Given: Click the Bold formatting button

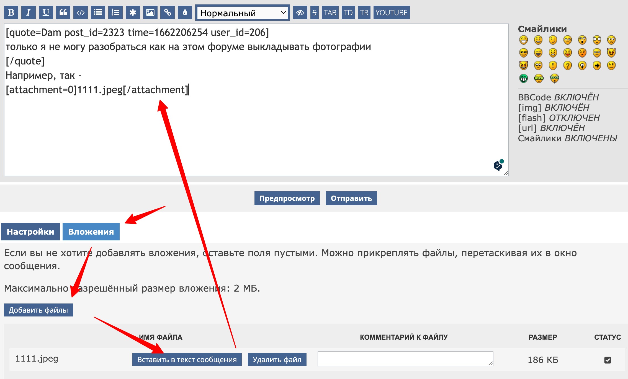Looking at the screenshot, I should [11, 13].
